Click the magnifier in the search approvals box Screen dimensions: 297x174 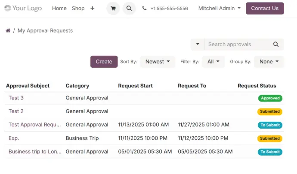276,44
